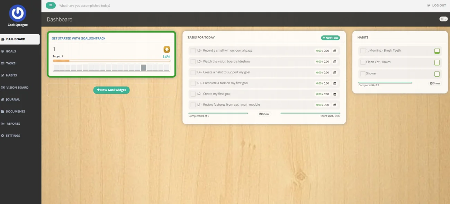Open calendar icon for task 1.3
This screenshot has width=450, height=204.
[x=335, y=83]
